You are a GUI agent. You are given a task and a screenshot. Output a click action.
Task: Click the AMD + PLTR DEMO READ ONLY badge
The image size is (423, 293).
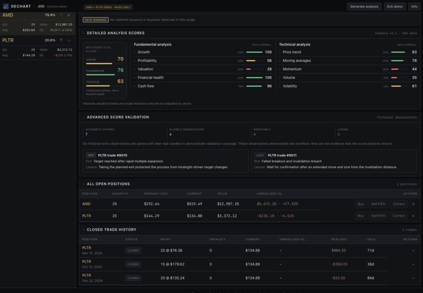tap(108, 7)
